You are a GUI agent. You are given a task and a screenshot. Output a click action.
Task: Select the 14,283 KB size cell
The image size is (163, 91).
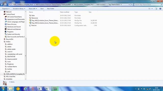point(94,20)
